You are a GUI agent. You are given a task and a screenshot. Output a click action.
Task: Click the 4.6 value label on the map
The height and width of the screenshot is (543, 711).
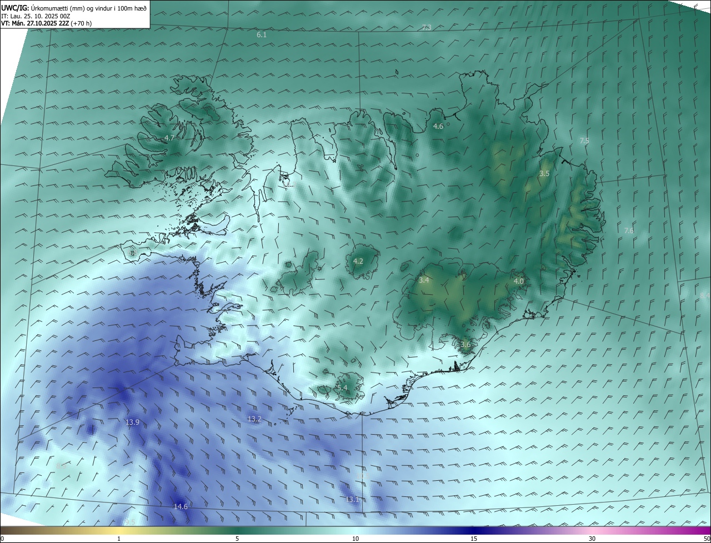(438, 127)
